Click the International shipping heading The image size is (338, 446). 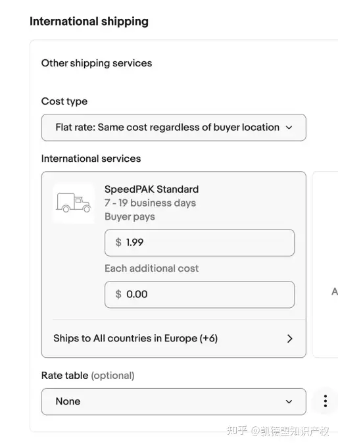pos(89,22)
